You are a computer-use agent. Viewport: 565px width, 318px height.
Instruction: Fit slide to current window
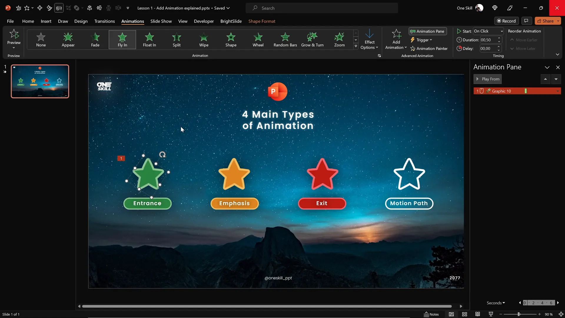tap(561, 314)
